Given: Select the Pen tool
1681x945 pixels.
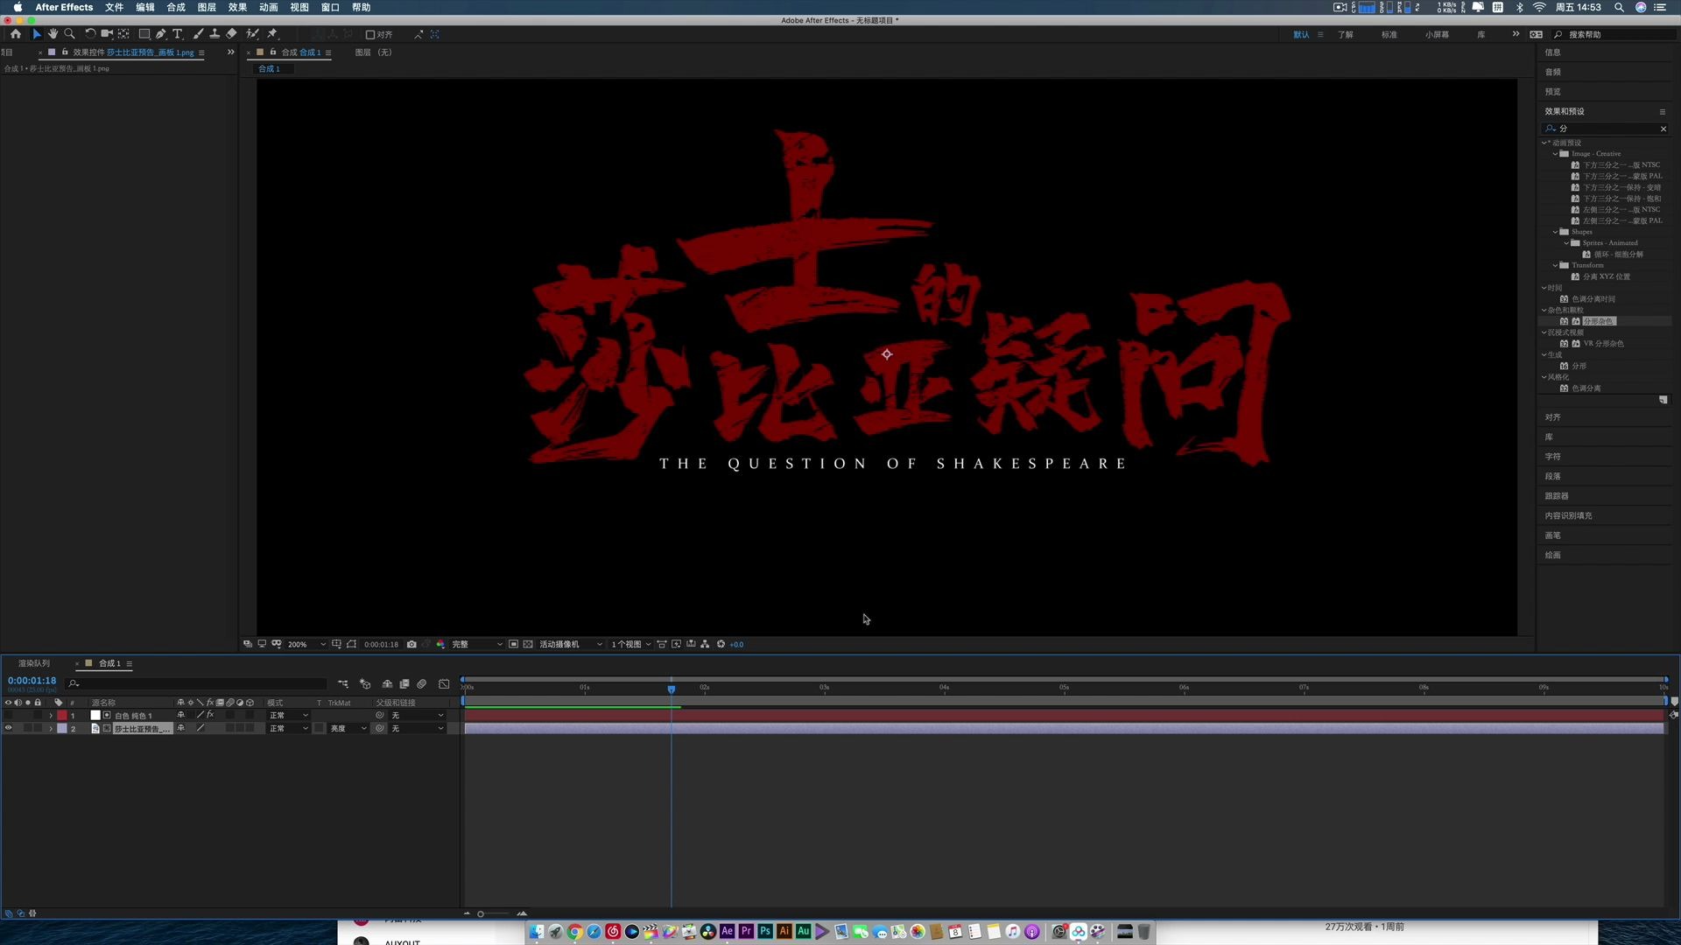Looking at the screenshot, I should (161, 34).
